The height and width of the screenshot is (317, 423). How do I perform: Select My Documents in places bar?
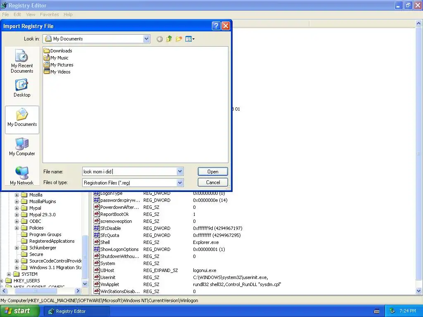coord(22,120)
